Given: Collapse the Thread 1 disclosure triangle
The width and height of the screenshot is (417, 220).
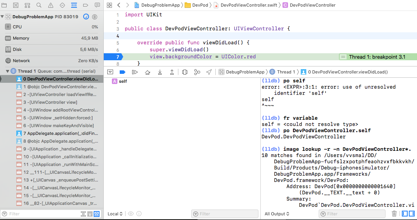Looking at the screenshot, I should tap(7, 71).
